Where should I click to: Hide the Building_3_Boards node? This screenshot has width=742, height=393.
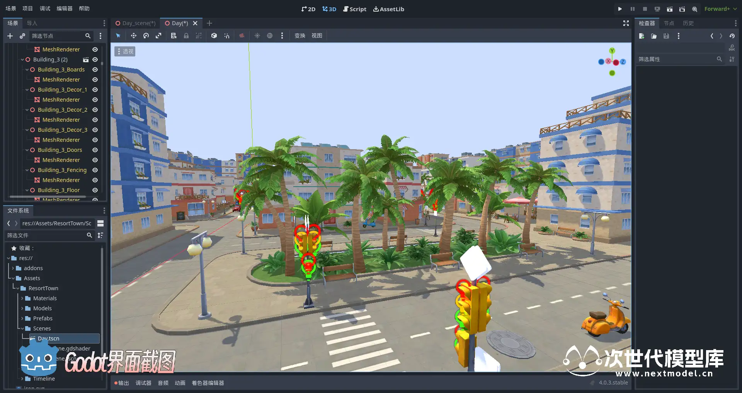[95, 70]
